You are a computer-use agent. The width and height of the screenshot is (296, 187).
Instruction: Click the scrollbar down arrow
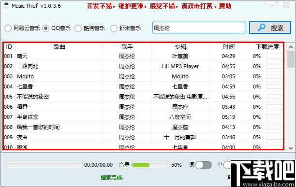point(291,148)
